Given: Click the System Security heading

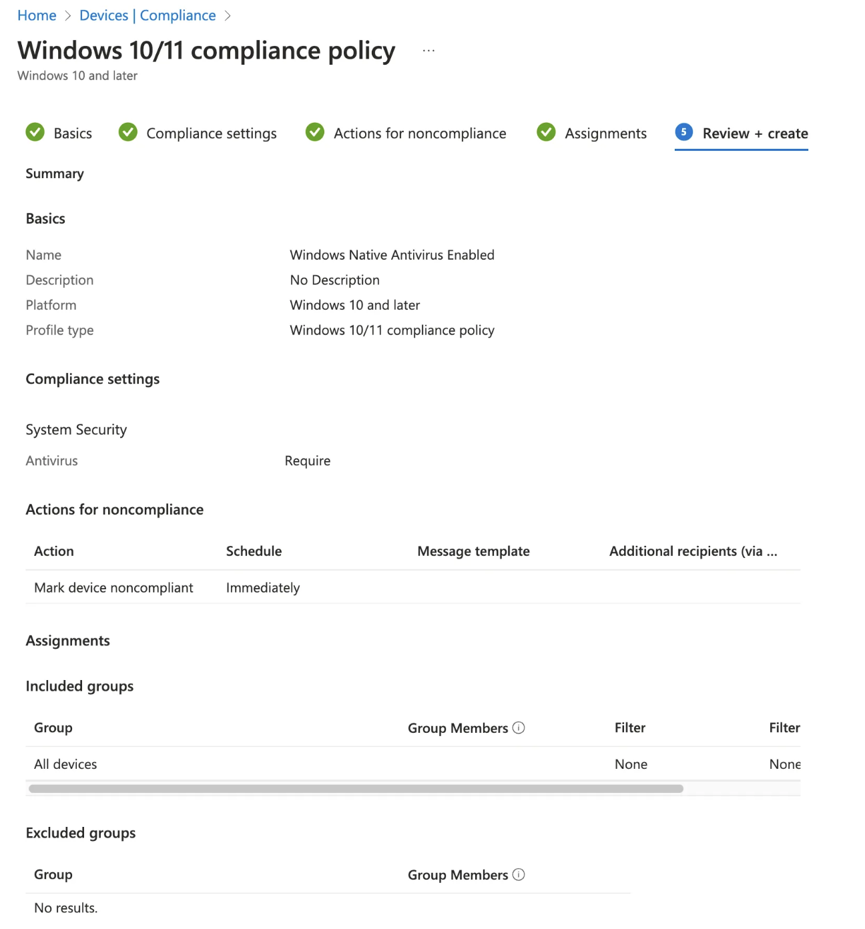Looking at the screenshot, I should [x=76, y=430].
